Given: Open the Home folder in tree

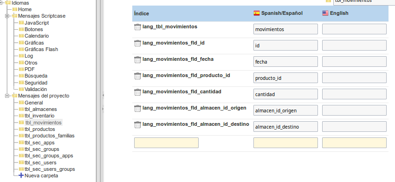Looking at the screenshot, I should point(25,9).
